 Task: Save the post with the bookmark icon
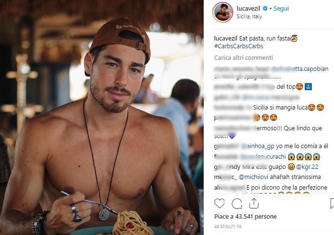pos(332,203)
